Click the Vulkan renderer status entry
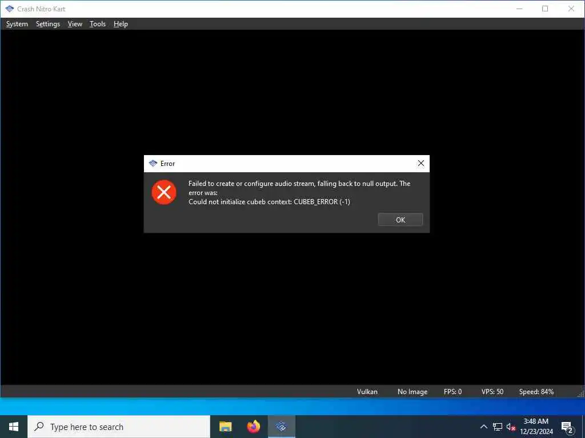This screenshot has height=438, width=585. [367, 391]
